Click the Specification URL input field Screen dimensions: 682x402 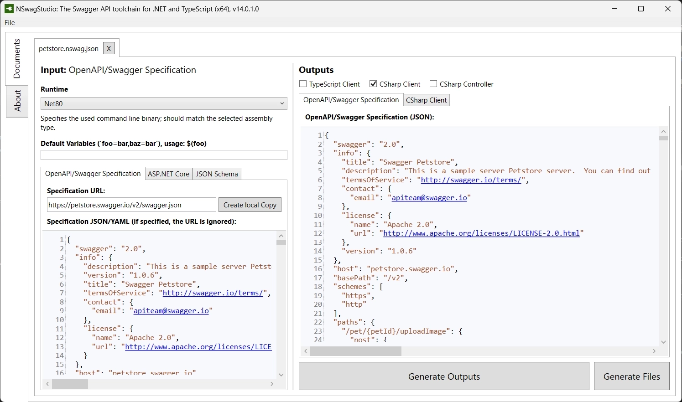pos(131,205)
